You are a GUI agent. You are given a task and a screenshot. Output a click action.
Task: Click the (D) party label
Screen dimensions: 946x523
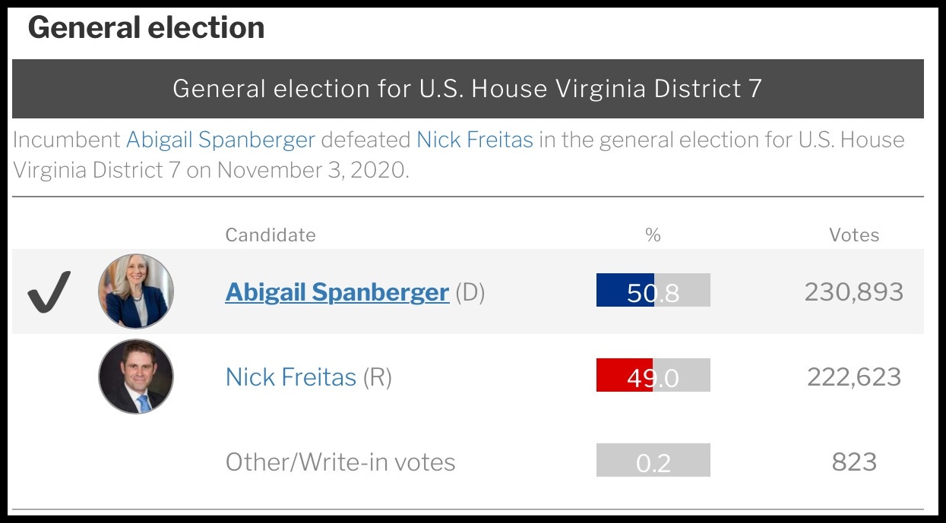[470, 292]
